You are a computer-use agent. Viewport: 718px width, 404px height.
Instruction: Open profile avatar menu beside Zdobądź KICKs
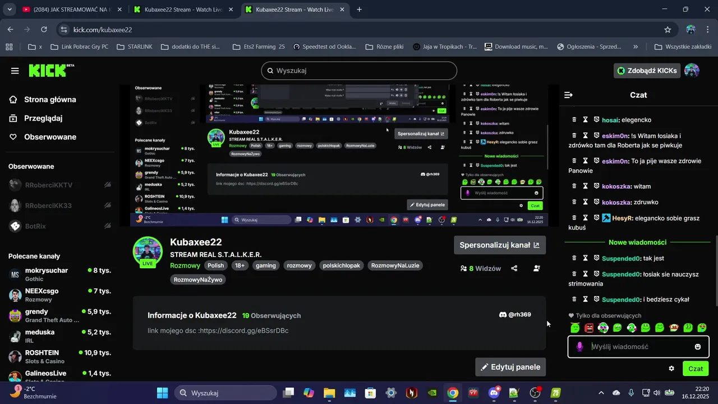point(692,71)
